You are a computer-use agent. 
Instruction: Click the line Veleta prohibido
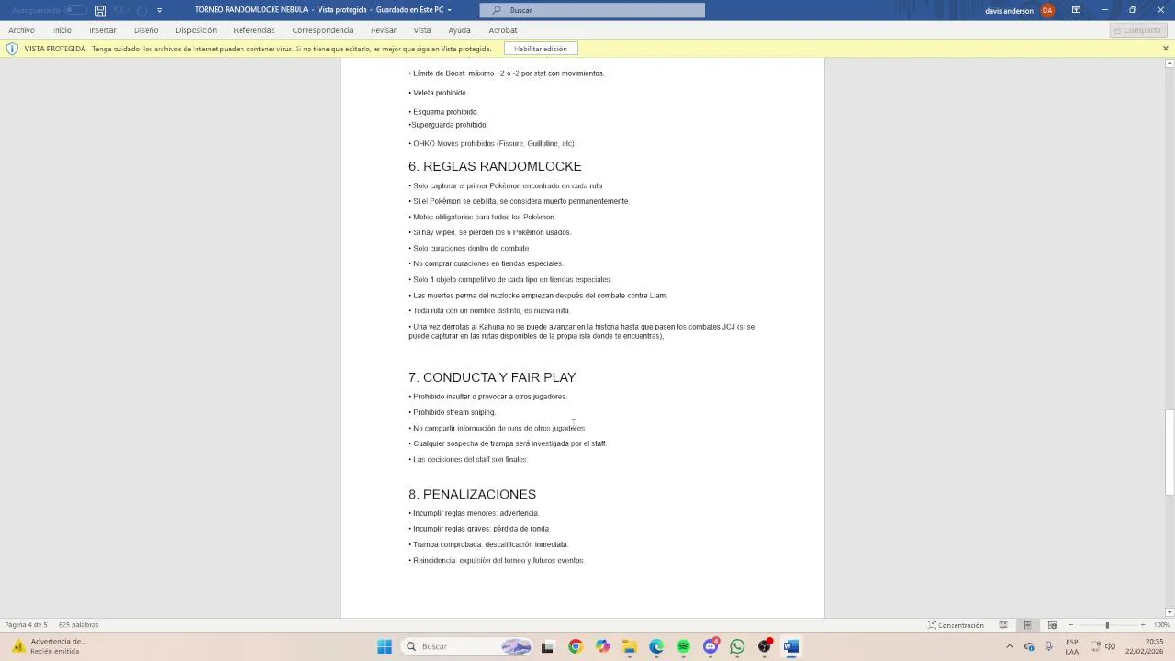coord(438,93)
